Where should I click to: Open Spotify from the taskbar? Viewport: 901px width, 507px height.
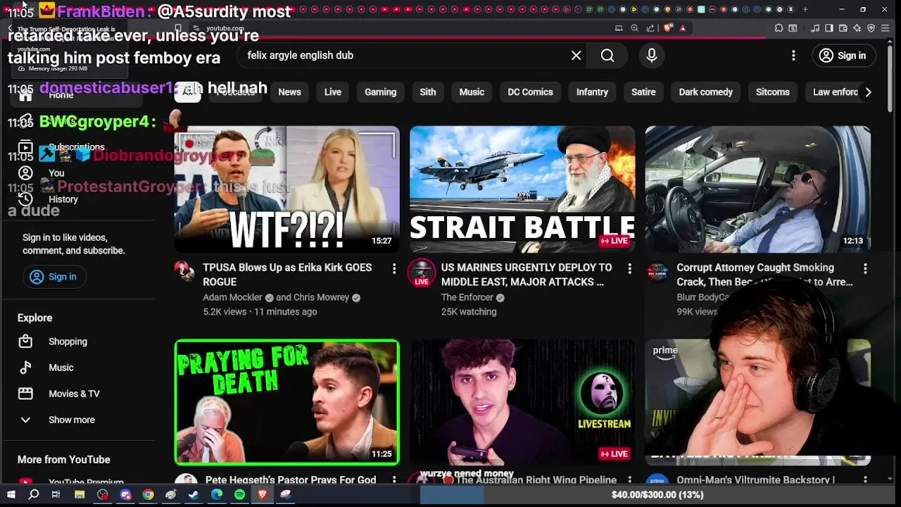(x=239, y=495)
